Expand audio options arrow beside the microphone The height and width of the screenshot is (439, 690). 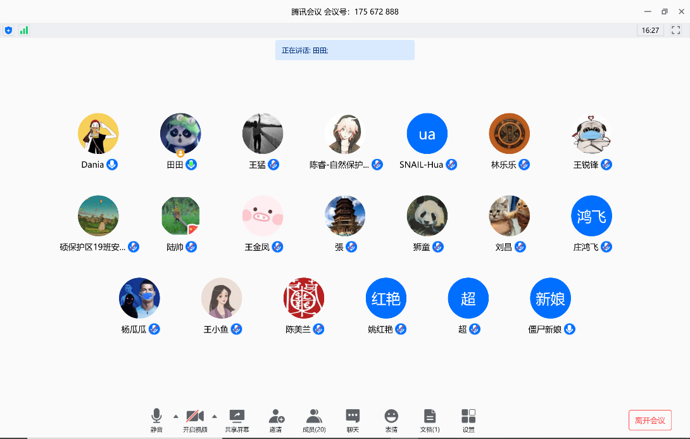point(175,416)
